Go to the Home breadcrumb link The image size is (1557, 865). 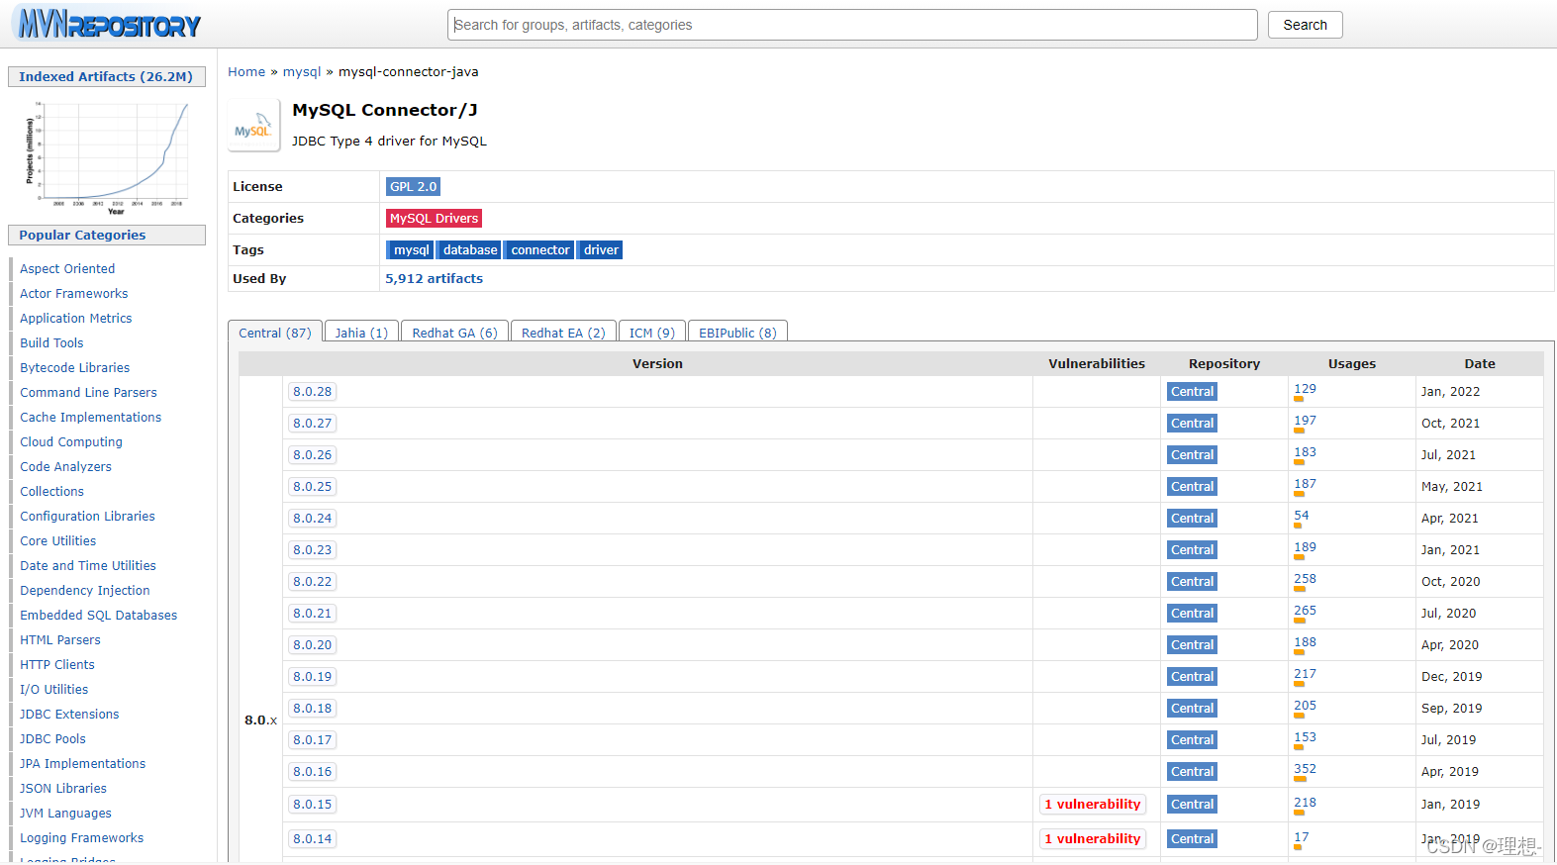tap(246, 72)
